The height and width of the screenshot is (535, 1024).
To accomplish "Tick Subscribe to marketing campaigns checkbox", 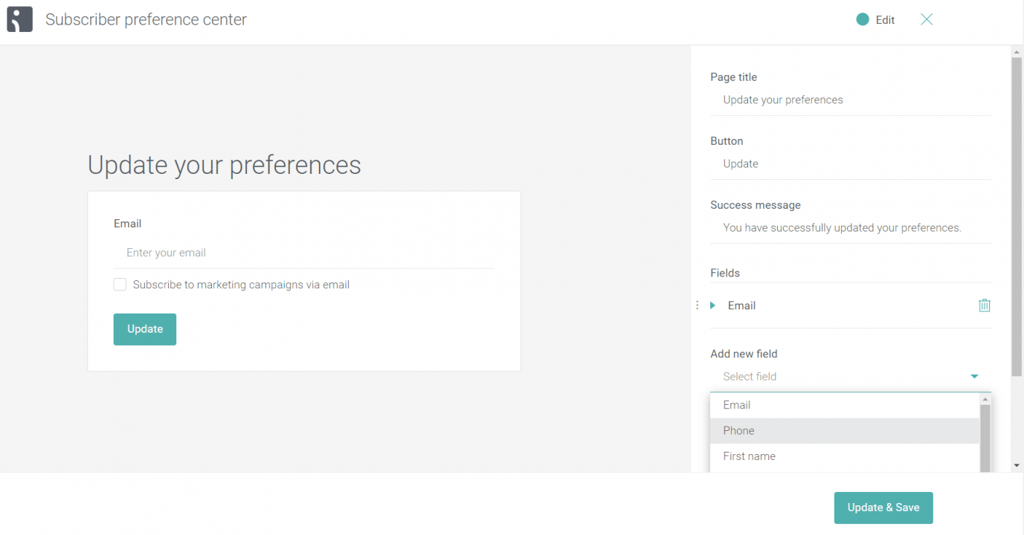I will 120,285.
